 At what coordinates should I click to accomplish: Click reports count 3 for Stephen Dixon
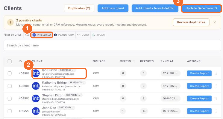[143, 98]
